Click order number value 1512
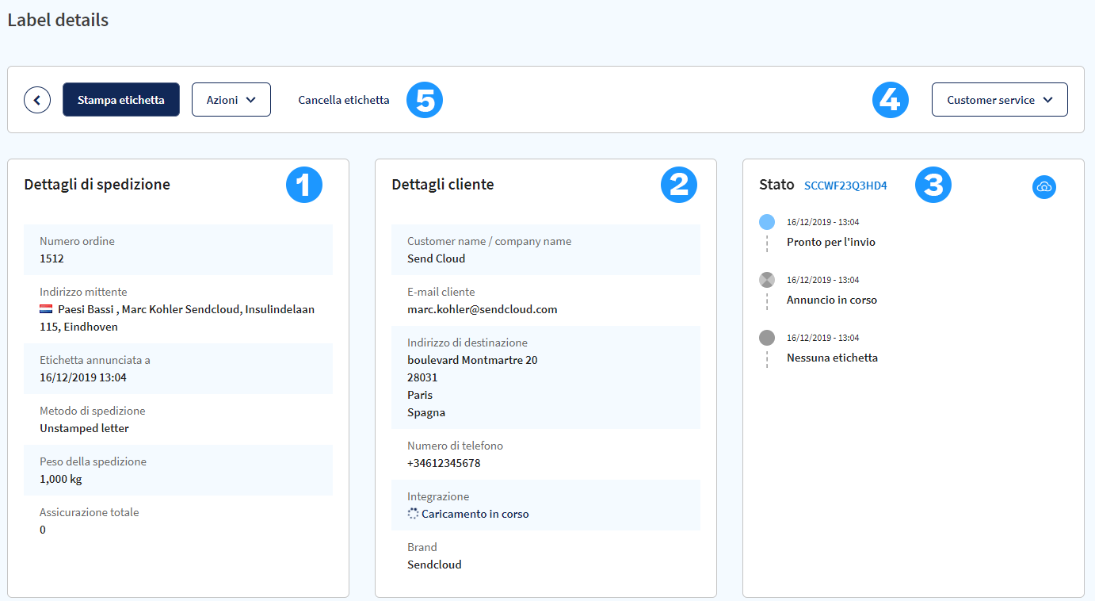The image size is (1095, 601). coord(52,258)
